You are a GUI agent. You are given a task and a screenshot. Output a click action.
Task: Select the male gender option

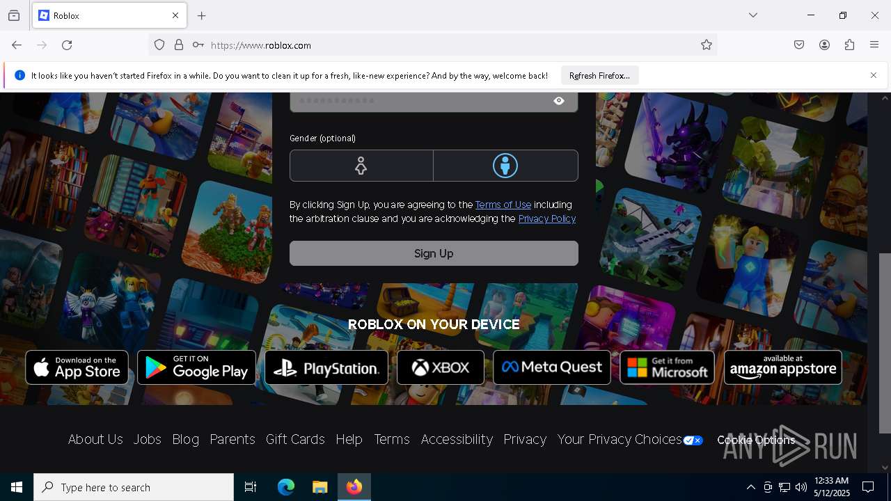pyautogui.click(x=505, y=166)
